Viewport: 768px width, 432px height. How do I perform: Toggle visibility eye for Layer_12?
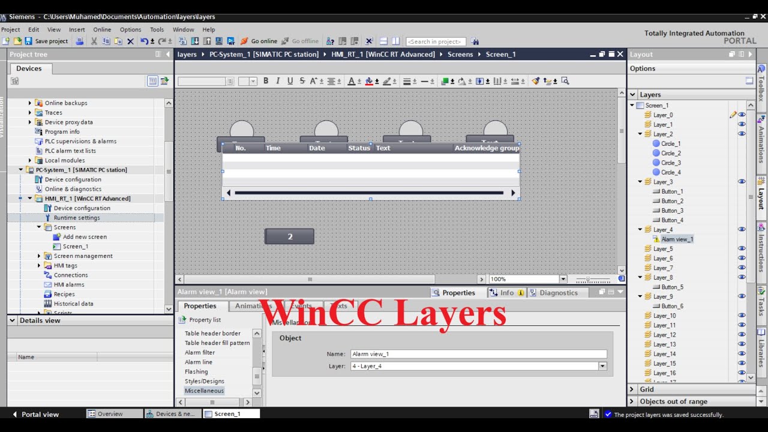742,334
